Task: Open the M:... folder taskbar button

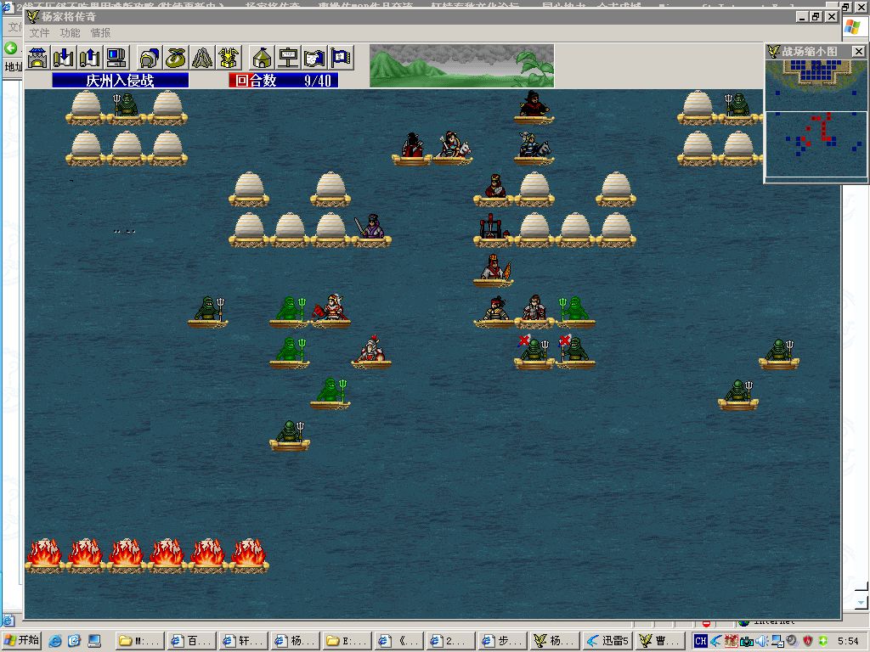Action: (x=140, y=641)
